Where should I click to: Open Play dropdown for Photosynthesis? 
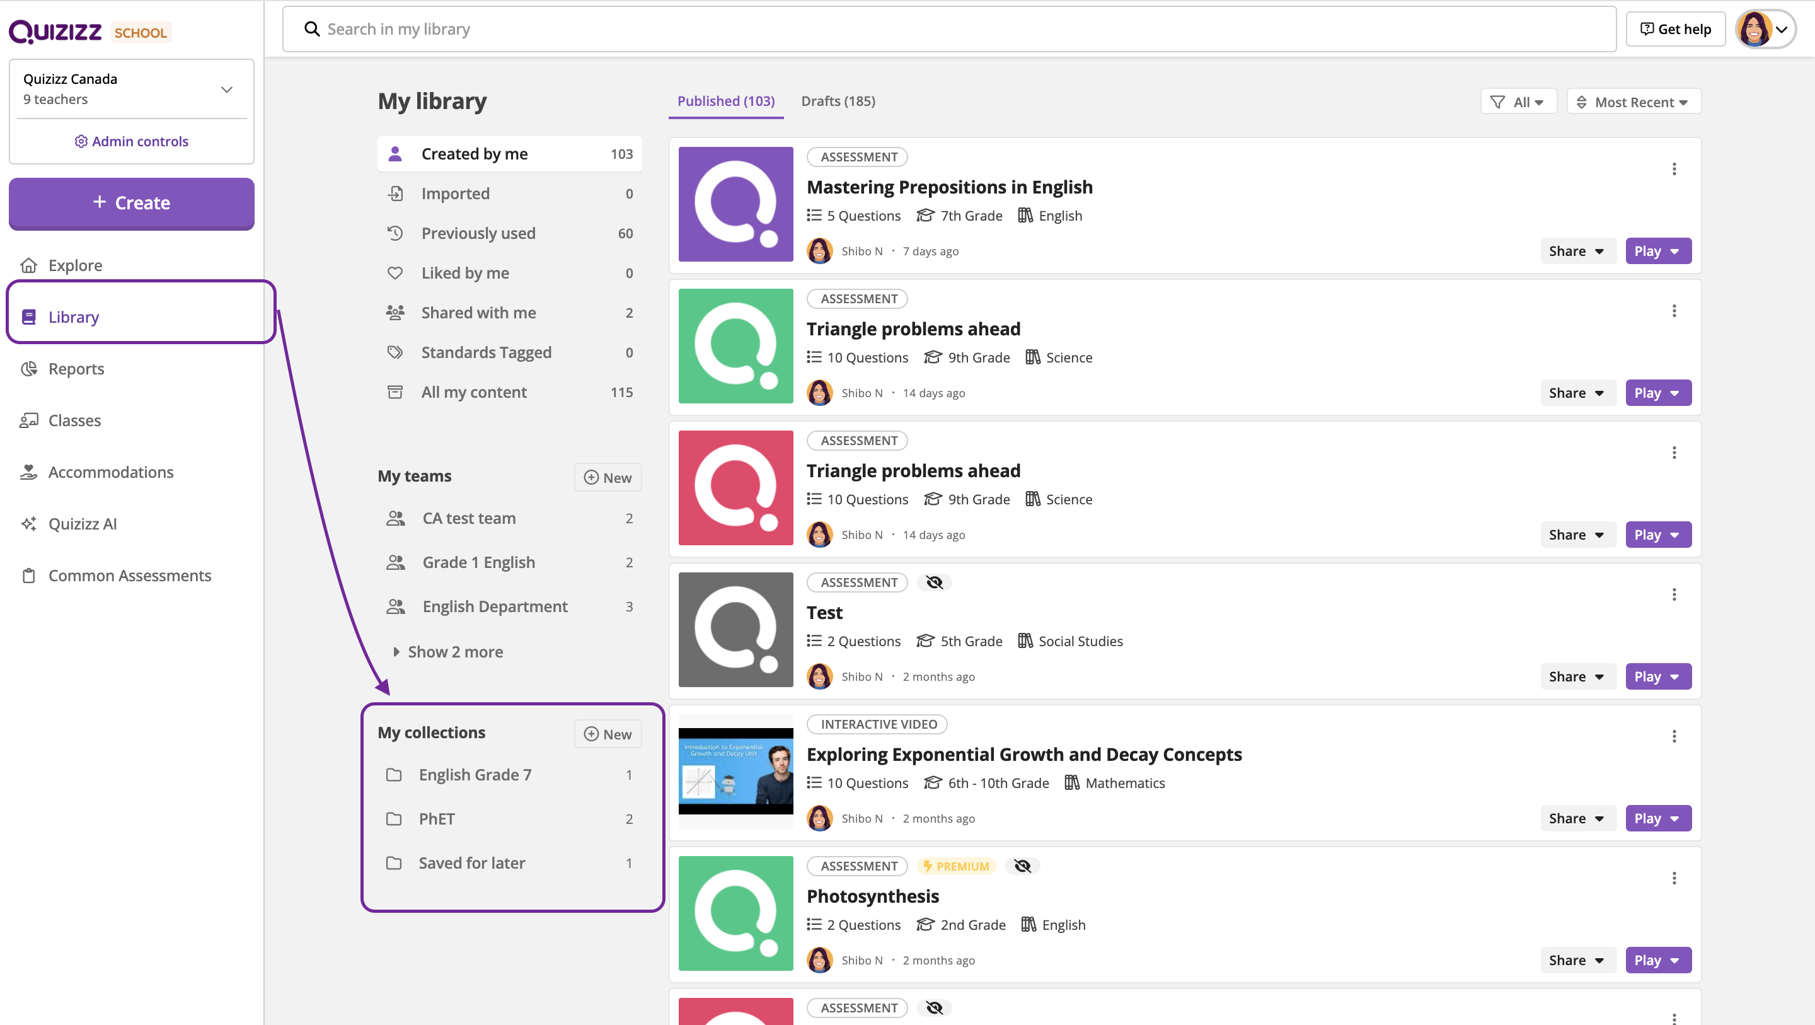coord(1658,960)
